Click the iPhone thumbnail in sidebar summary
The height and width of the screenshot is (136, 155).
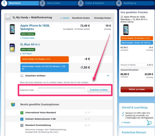(x=126, y=29)
